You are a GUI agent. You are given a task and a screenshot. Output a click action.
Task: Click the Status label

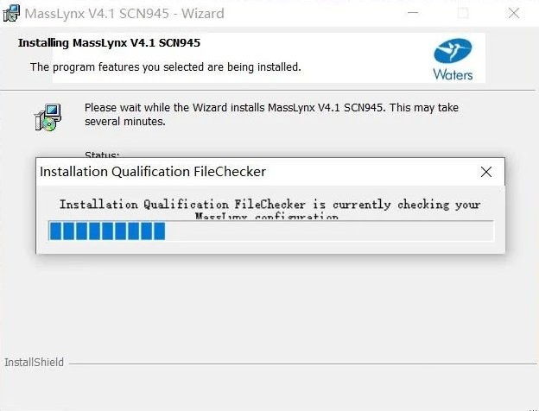click(102, 154)
